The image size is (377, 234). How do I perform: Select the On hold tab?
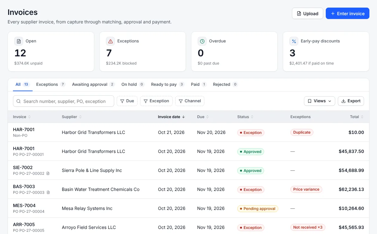coord(133,84)
